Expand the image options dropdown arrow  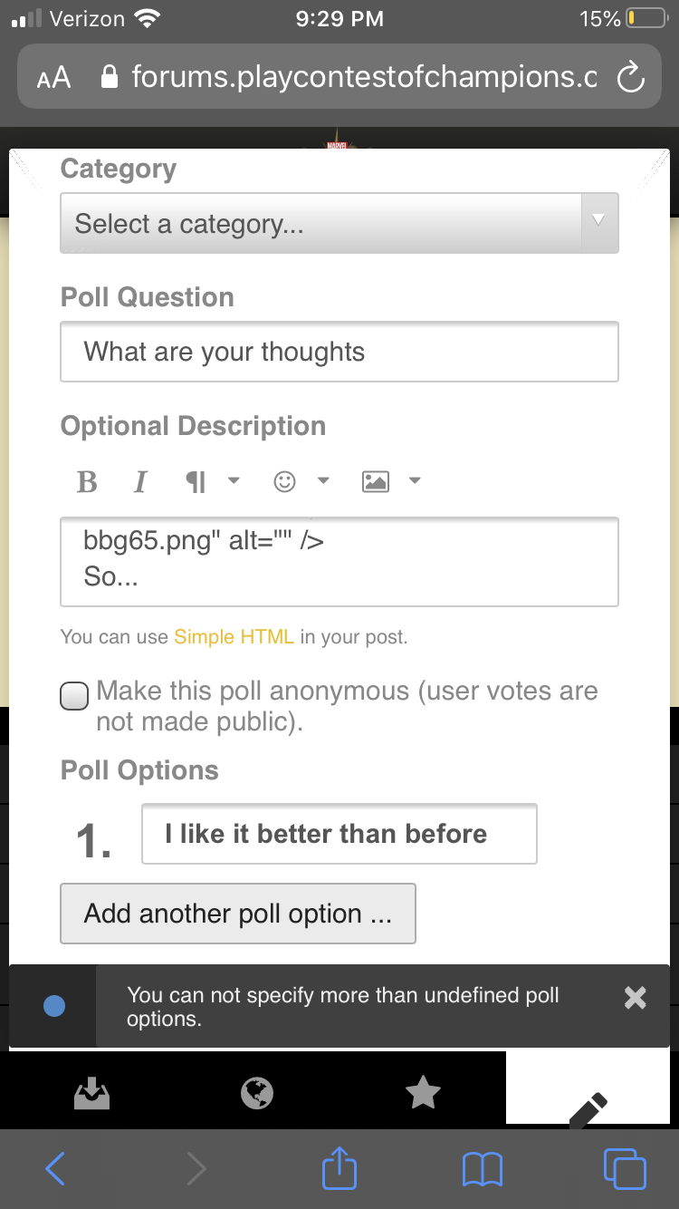[x=415, y=481]
